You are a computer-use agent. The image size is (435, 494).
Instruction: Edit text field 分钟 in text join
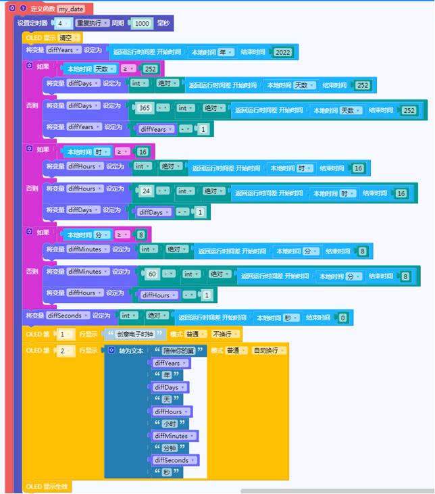170,447
